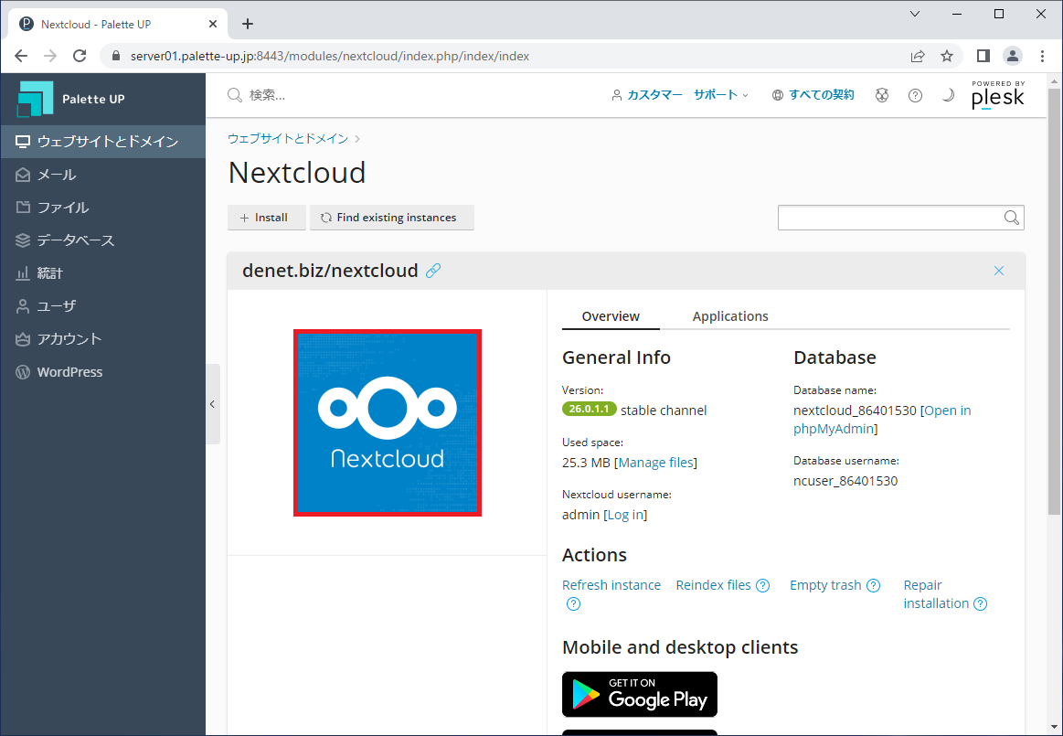The height and width of the screenshot is (736, 1063).
Task: Click the Plesk logo
Action: (998, 95)
